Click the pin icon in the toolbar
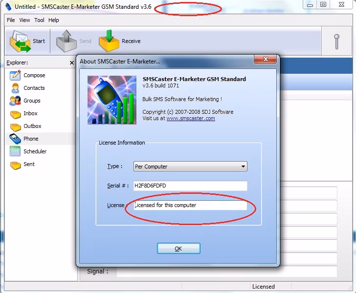356x293 pixels. (x=337, y=42)
